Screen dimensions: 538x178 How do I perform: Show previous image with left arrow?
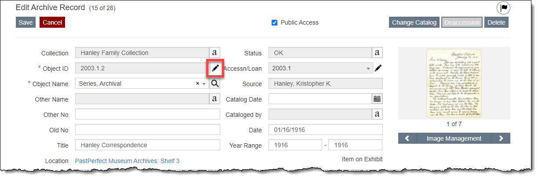tap(407, 138)
